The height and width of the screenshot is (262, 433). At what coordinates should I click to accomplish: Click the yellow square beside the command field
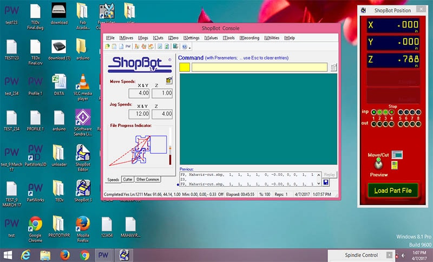185,67
